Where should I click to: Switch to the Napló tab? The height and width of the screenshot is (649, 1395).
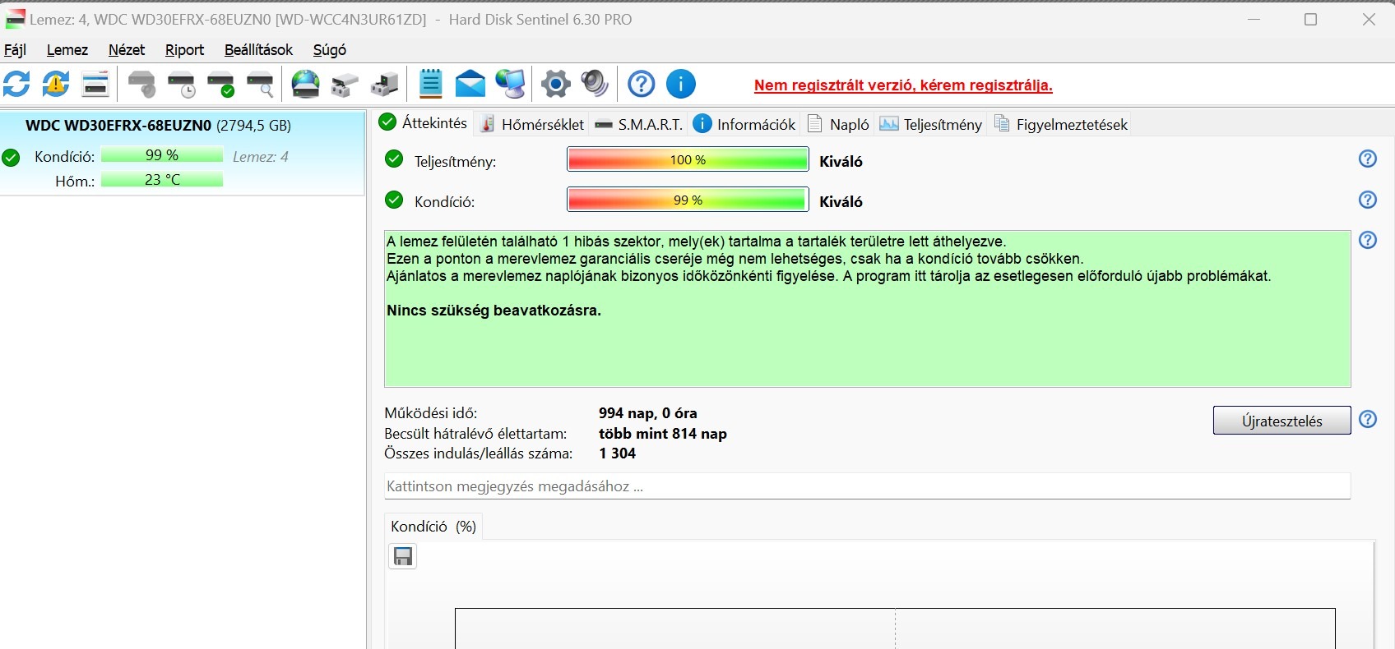click(839, 124)
